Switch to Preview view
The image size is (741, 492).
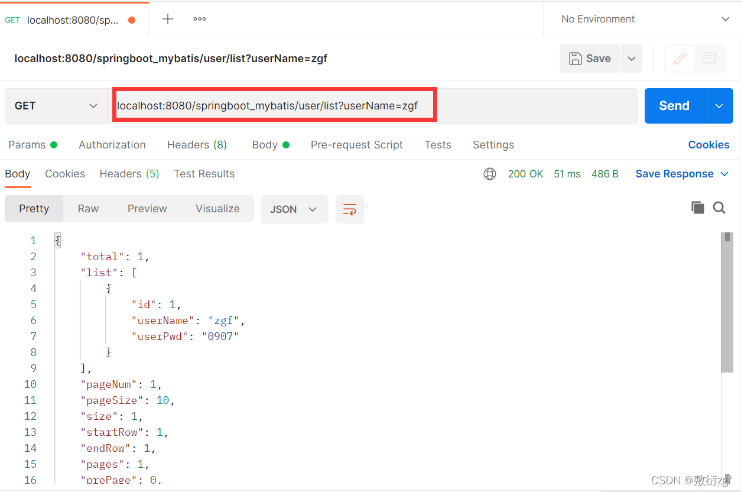click(147, 209)
